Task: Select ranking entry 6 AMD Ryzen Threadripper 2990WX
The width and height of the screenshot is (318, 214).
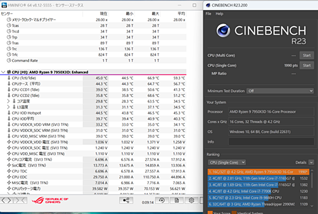Action: [x=258, y=204]
